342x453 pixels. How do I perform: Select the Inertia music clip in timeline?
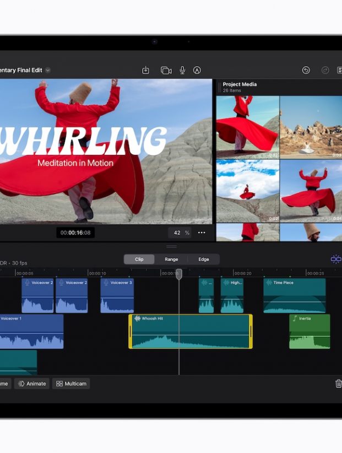310,332
